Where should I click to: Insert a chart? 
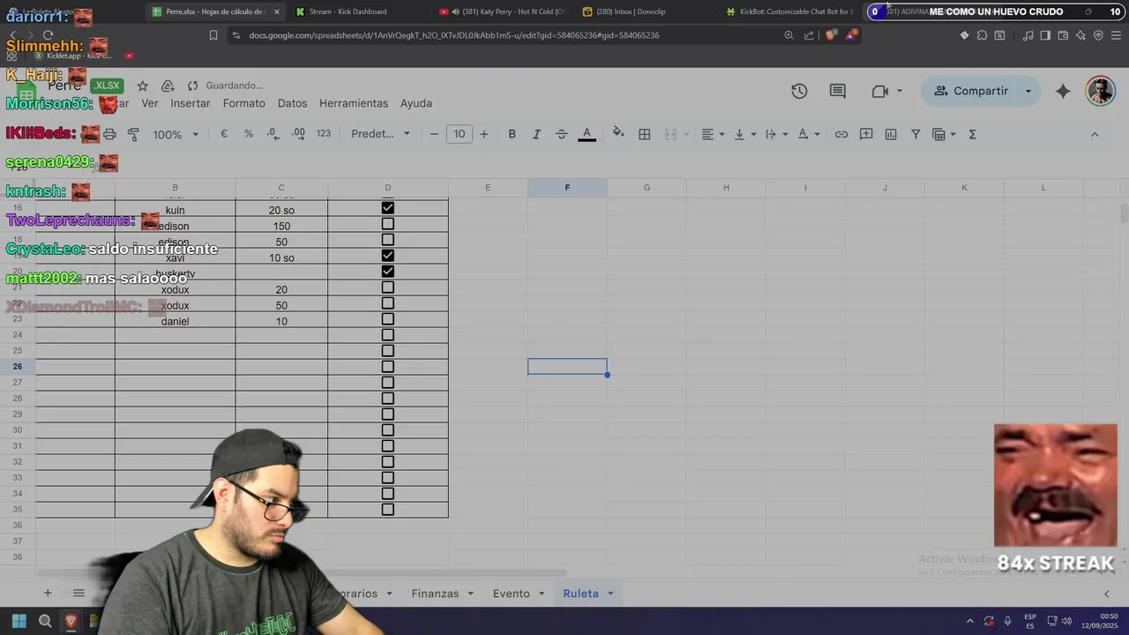891,134
